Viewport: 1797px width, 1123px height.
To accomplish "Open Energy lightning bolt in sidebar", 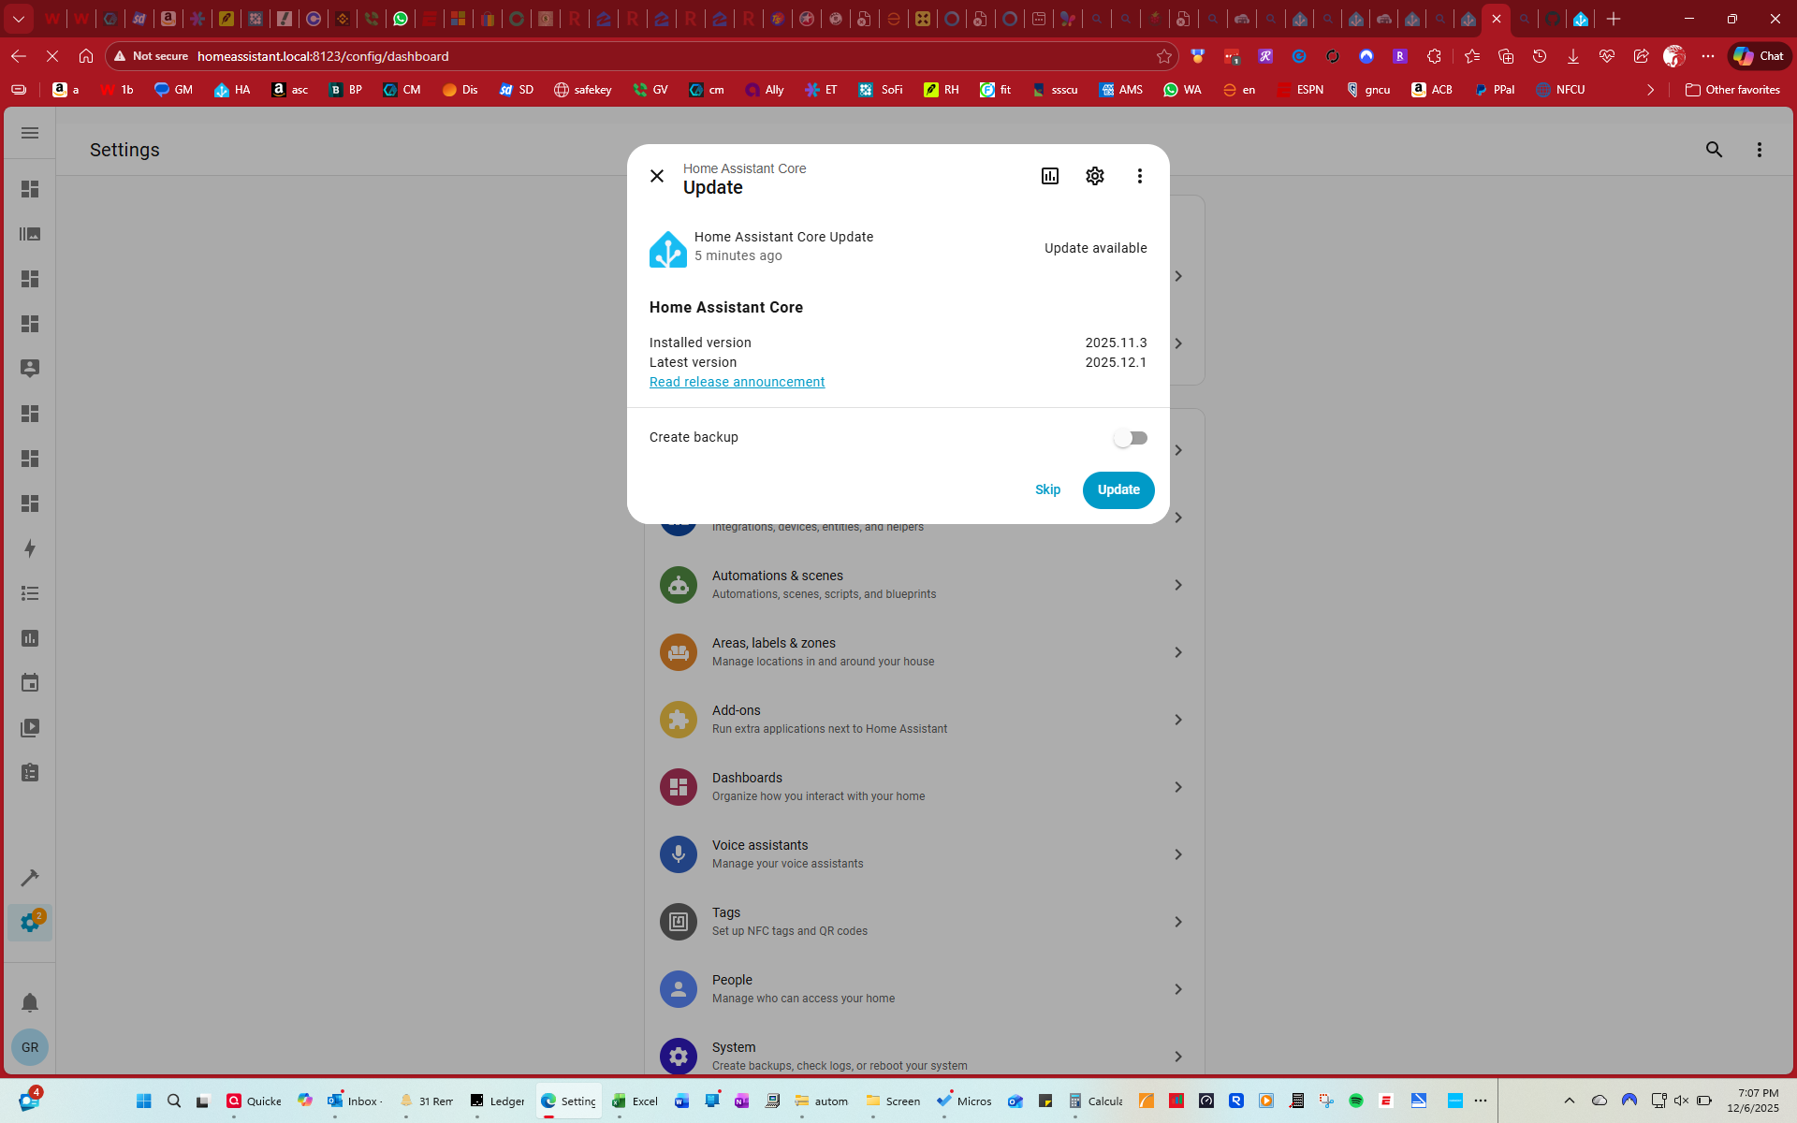I will tap(30, 548).
